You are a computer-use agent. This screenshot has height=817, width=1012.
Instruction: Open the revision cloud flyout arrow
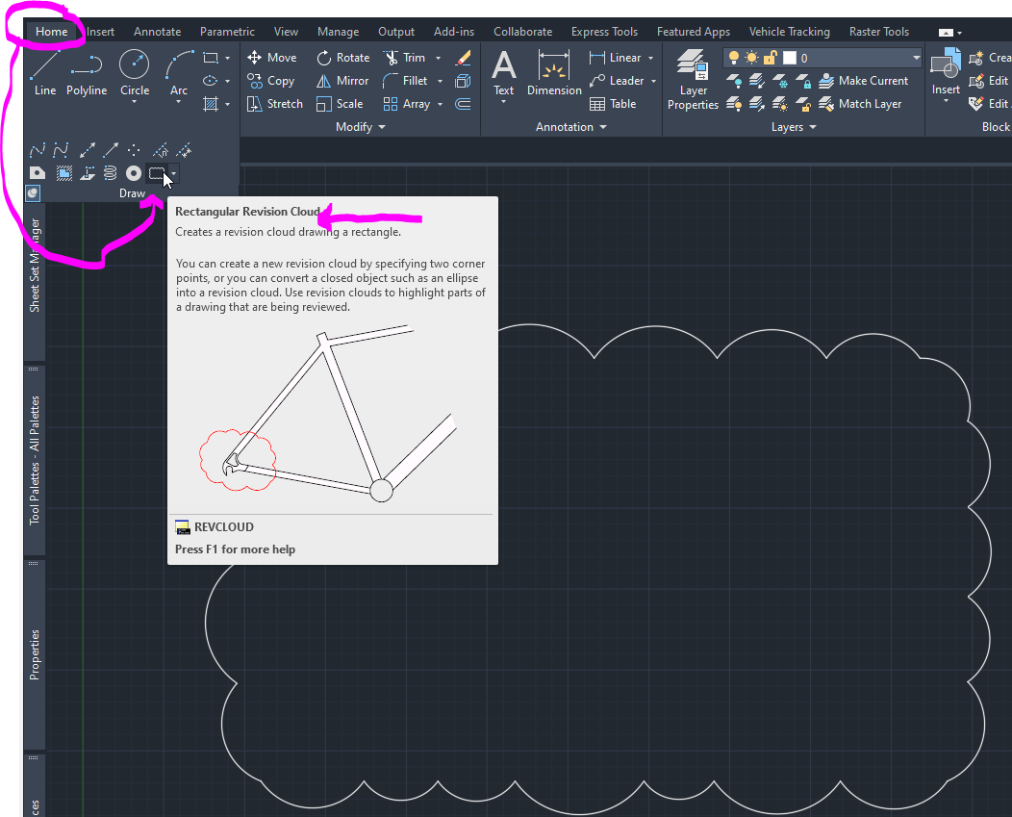click(x=173, y=174)
